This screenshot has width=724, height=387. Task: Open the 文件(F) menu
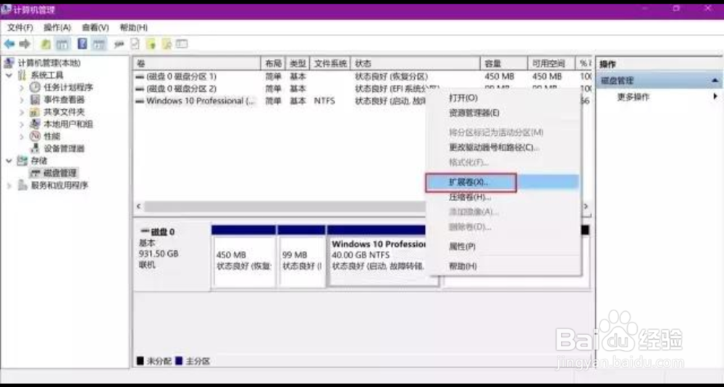20,27
